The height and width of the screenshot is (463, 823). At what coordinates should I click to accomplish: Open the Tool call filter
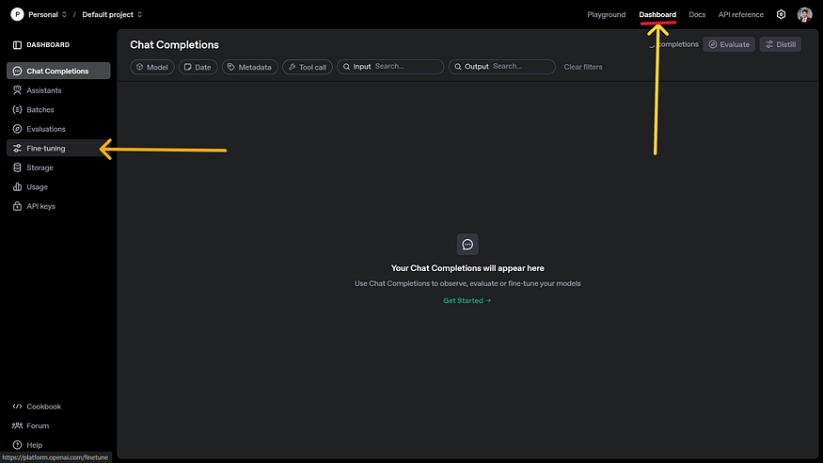[x=308, y=67]
